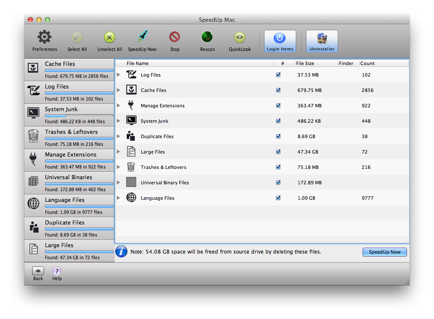Click Universal Binary Files grid icon in table

point(131,183)
